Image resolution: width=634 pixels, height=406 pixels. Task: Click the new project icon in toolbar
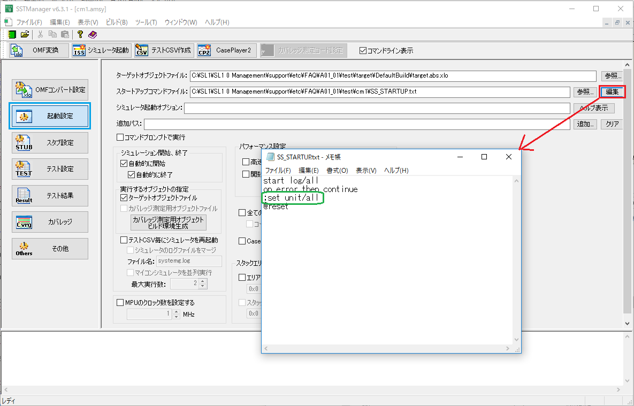point(12,34)
